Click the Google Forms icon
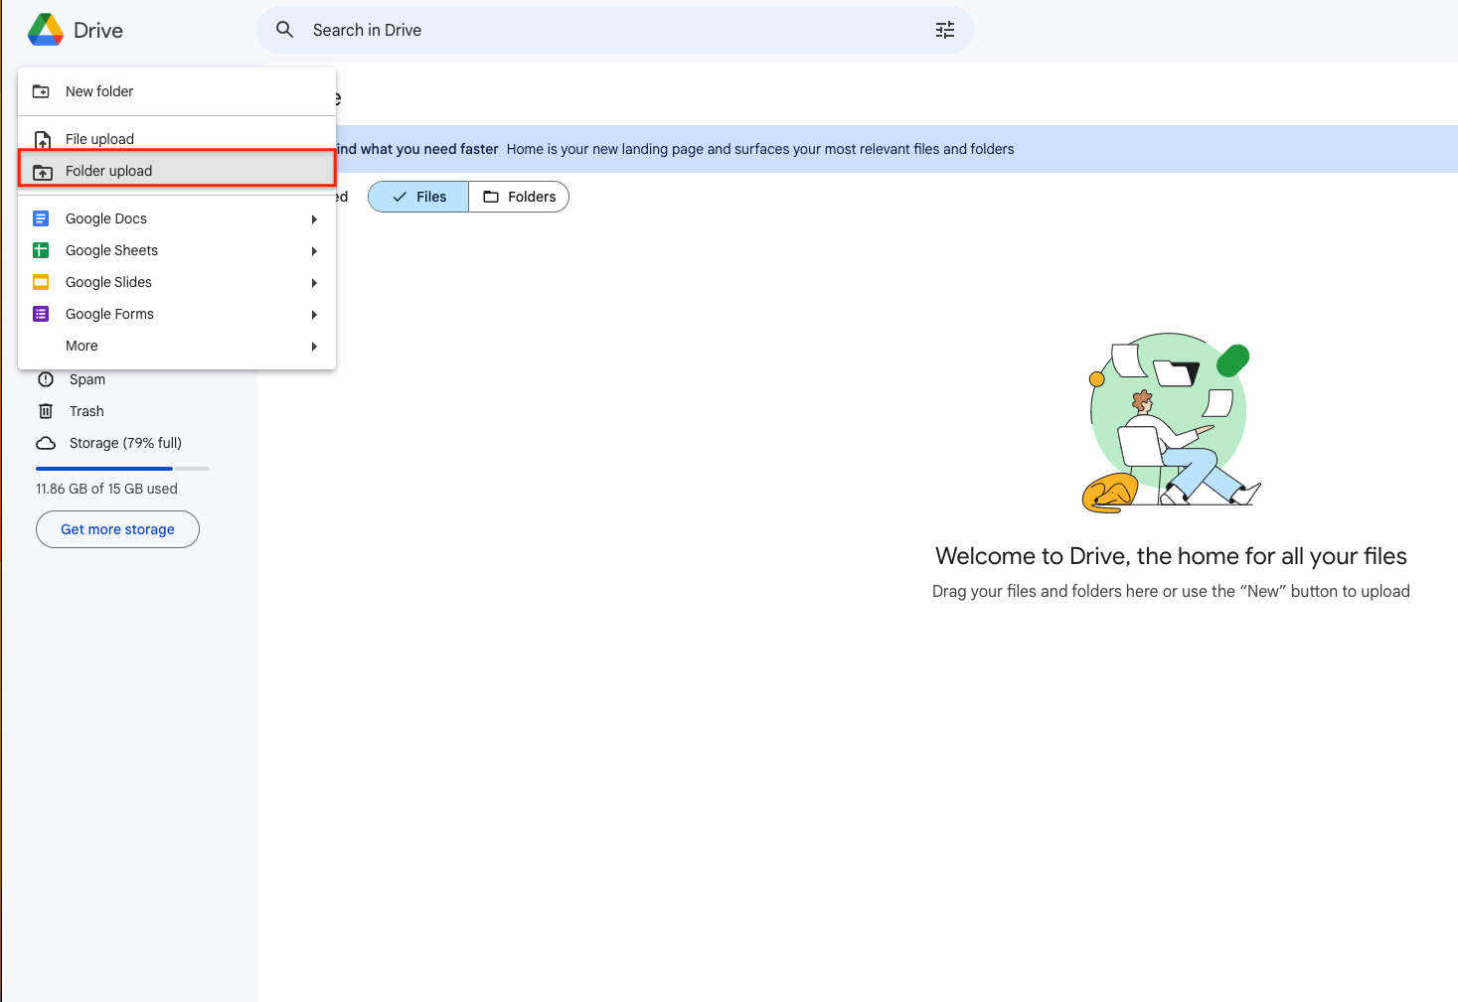 point(41,314)
